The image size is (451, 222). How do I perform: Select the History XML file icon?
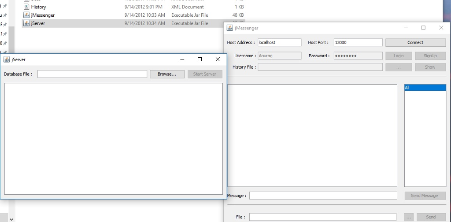pyautogui.click(x=26, y=7)
